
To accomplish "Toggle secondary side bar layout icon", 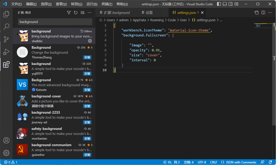I will click(x=231, y=4).
